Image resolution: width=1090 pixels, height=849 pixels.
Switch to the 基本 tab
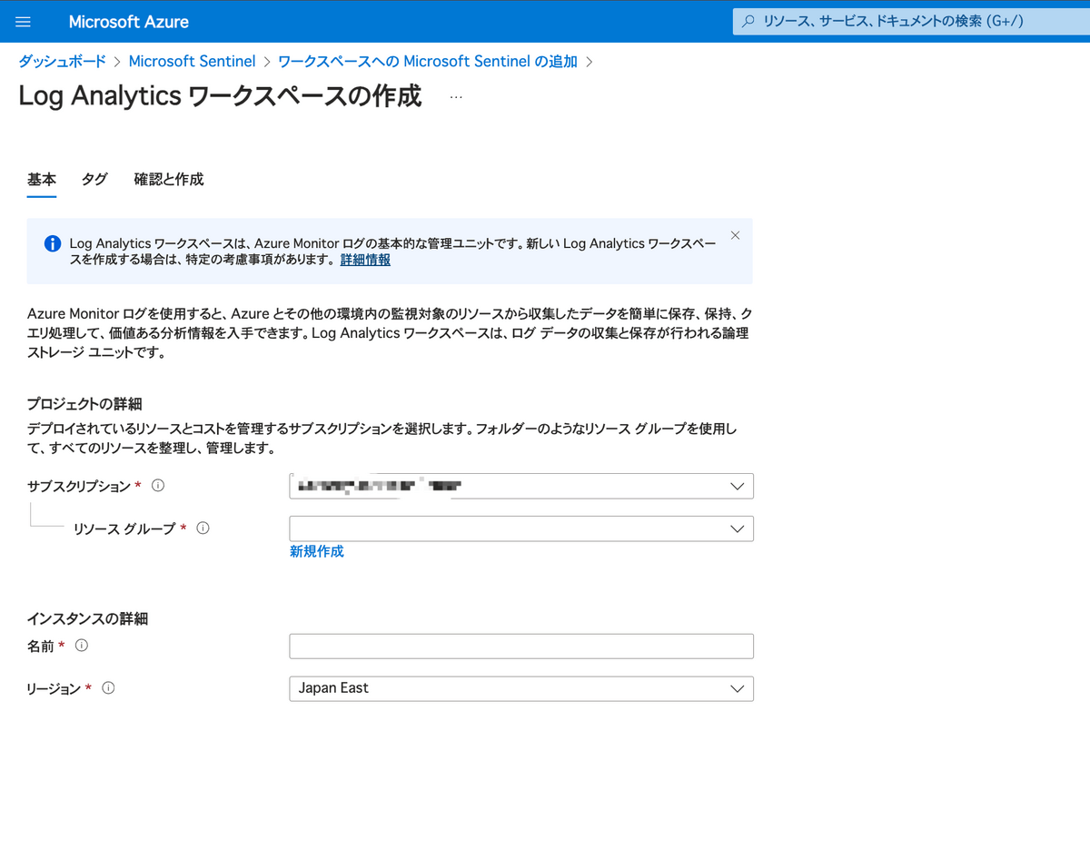point(42,180)
